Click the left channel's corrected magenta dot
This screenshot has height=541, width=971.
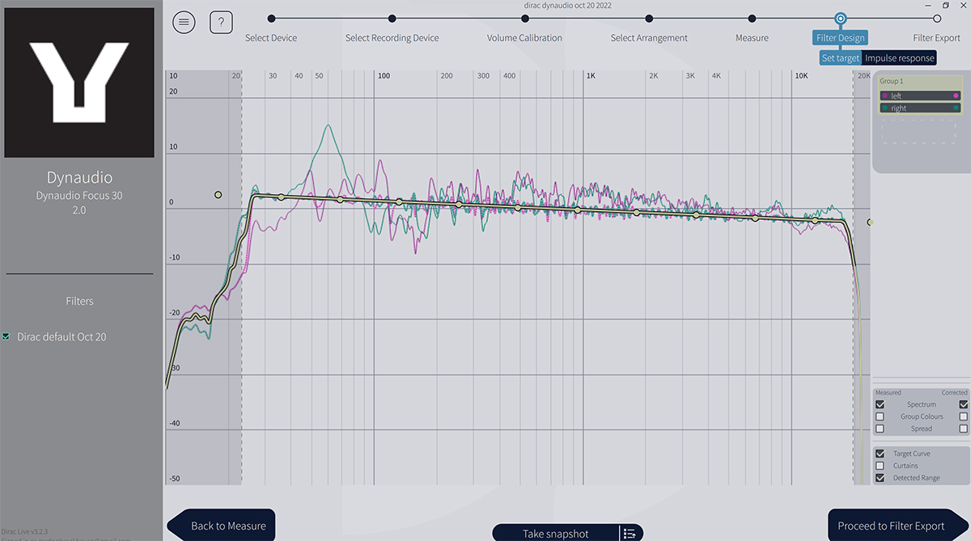(956, 95)
